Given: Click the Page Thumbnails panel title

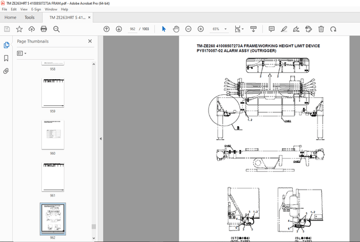Looking at the screenshot, I should (x=33, y=41).
